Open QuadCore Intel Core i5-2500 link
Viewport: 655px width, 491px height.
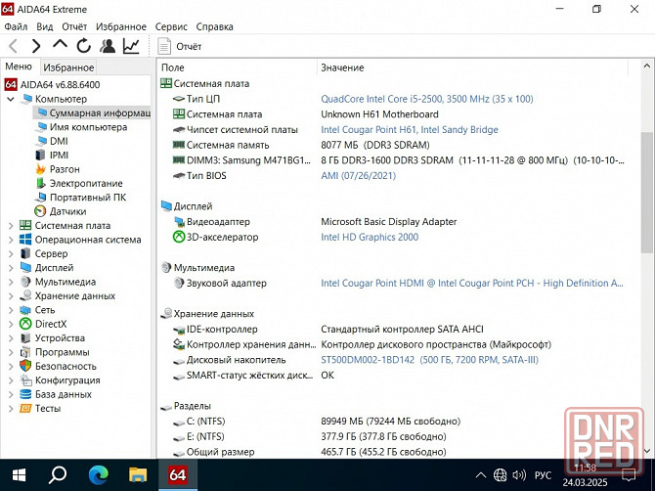pos(427,99)
